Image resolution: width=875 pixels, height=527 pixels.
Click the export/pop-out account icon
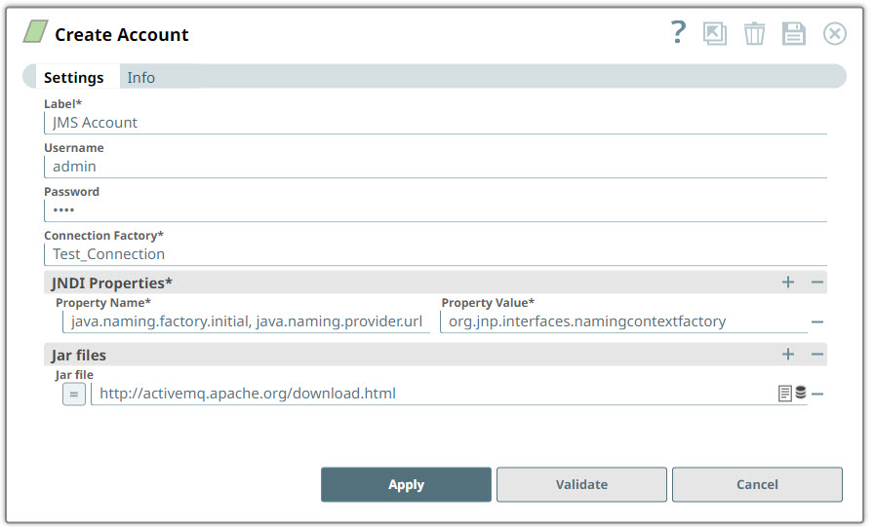tap(715, 34)
